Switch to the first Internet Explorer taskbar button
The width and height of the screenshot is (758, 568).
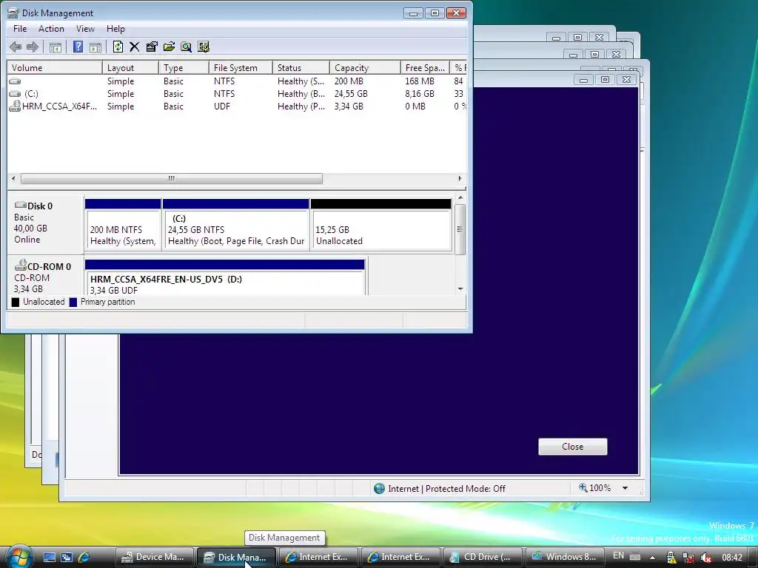coord(318,557)
